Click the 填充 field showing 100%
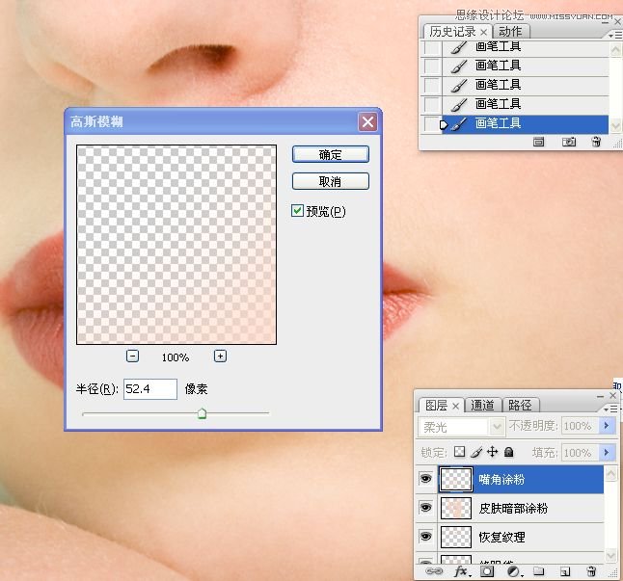 581,453
